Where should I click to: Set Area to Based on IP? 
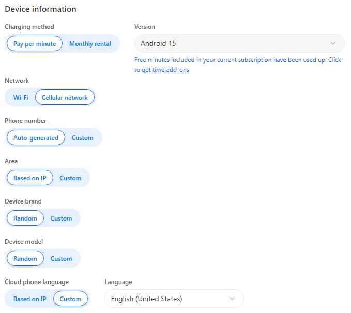(30, 178)
